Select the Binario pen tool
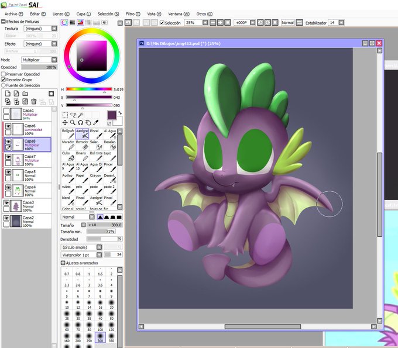 click(82, 156)
